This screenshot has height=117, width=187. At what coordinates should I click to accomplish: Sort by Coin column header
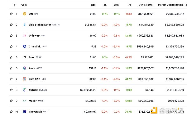click(24, 5)
